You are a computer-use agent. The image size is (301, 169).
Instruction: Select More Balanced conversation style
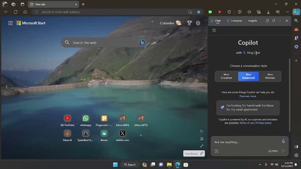point(248,76)
